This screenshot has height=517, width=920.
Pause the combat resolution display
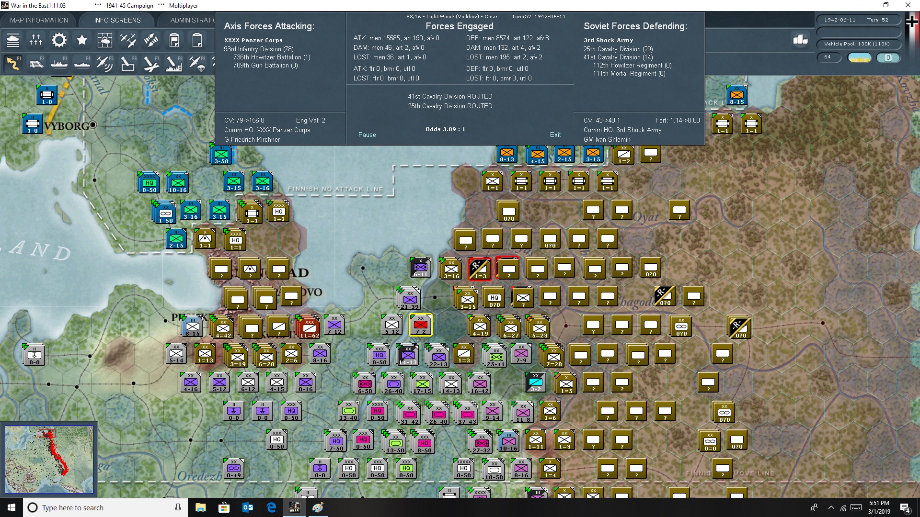(367, 135)
